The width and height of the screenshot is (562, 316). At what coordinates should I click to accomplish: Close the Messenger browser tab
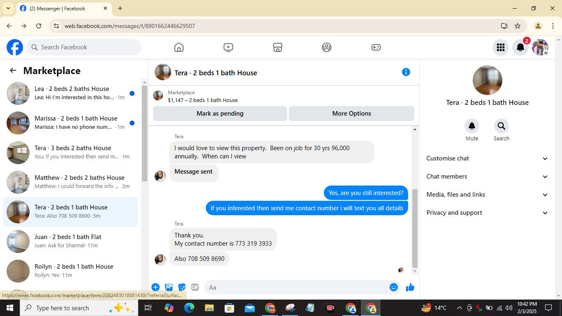point(105,8)
